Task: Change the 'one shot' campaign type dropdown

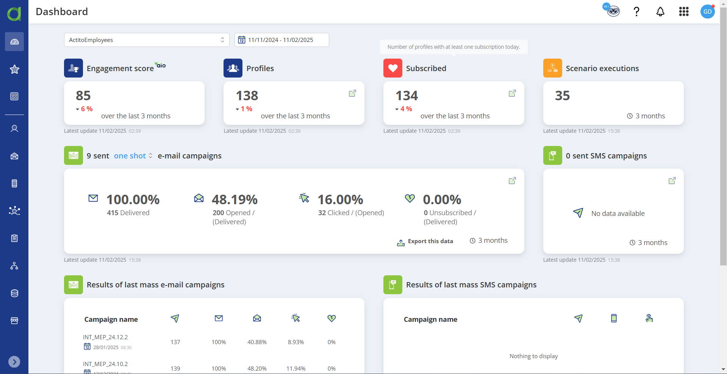Action: point(133,156)
